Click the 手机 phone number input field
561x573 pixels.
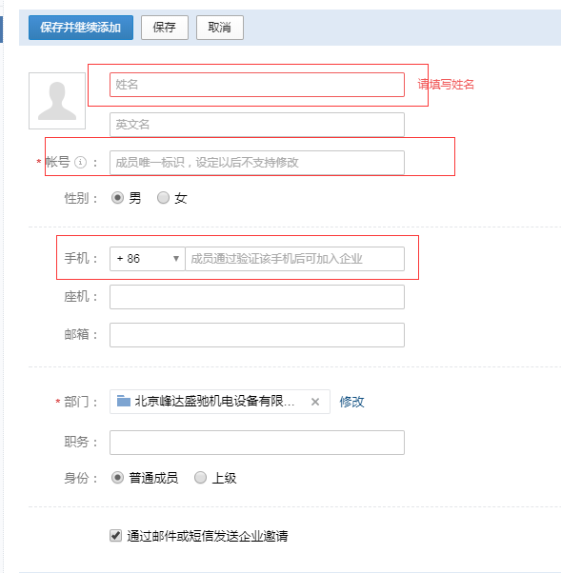(294, 259)
